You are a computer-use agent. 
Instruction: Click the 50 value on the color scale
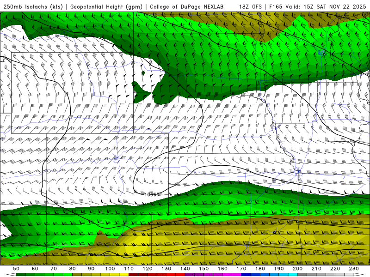[x=16, y=269]
